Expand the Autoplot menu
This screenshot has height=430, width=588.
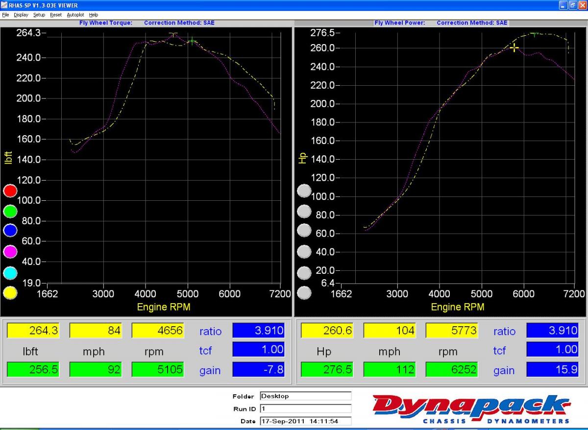tap(75, 15)
